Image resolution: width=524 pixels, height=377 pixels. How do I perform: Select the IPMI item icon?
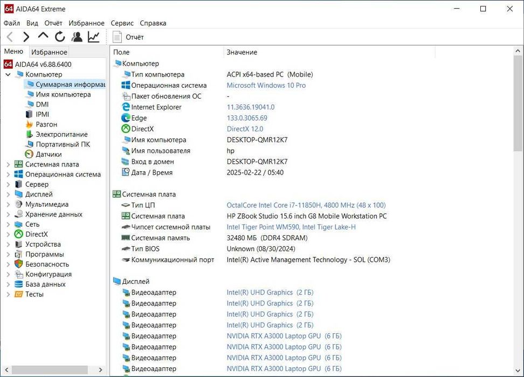click(29, 114)
